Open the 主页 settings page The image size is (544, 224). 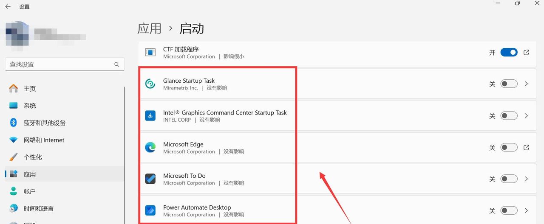point(65,89)
